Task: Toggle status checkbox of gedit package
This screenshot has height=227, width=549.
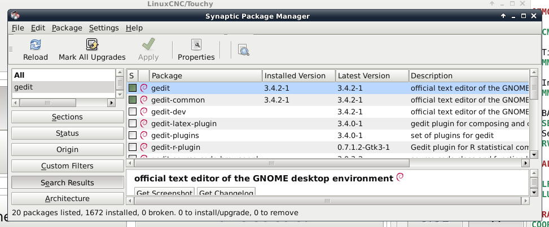Action: [x=133, y=88]
